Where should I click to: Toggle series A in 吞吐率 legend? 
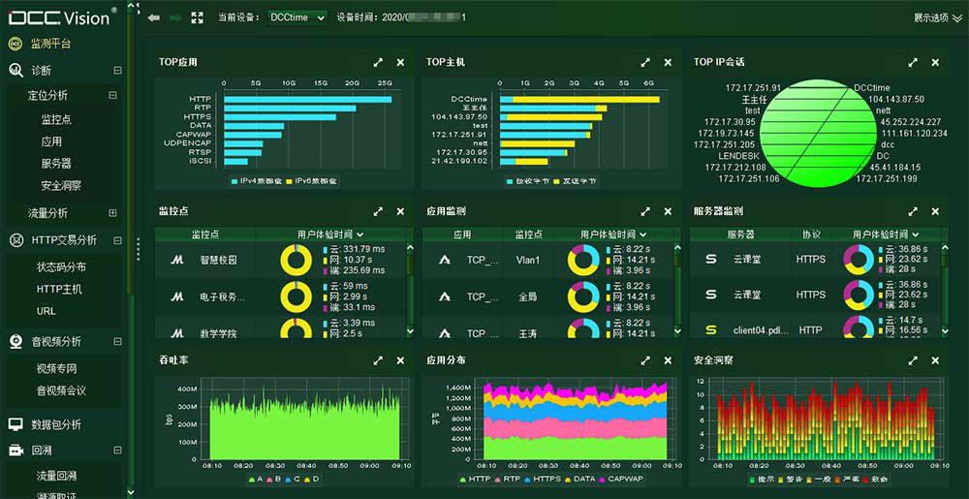[x=257, y=479]
